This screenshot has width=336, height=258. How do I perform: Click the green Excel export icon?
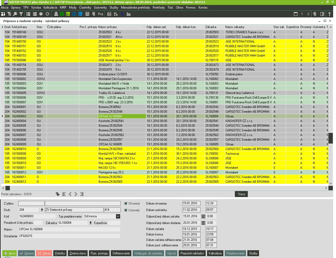[x=62, y=14]
